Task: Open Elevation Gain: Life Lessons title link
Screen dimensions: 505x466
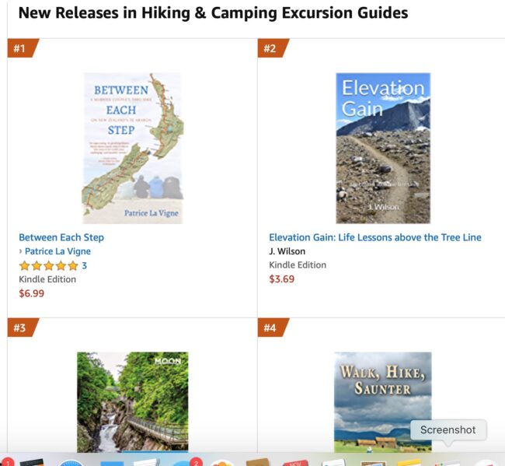Action: click(374, 237)
